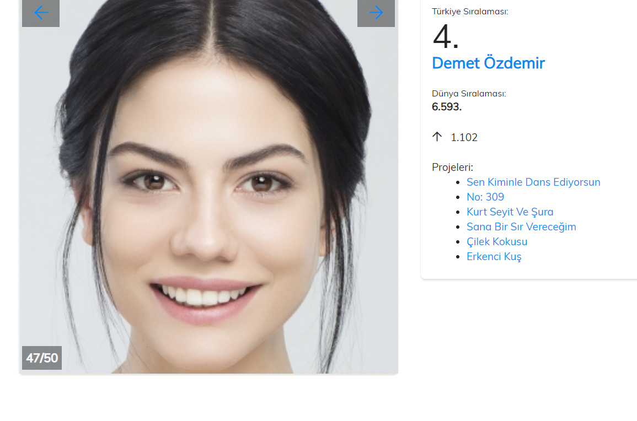Click the portrait photo in the slideshow
This screenshot has width=637, height=421.
209,187
